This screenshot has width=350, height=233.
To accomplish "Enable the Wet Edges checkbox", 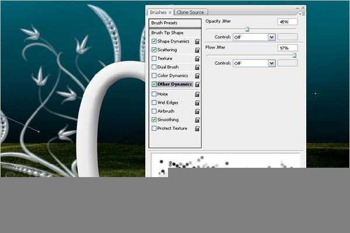I will [154, 103].
